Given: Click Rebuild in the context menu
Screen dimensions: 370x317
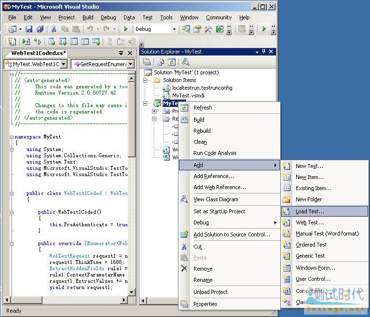Looking at the screenshot, I should point(202,131).
